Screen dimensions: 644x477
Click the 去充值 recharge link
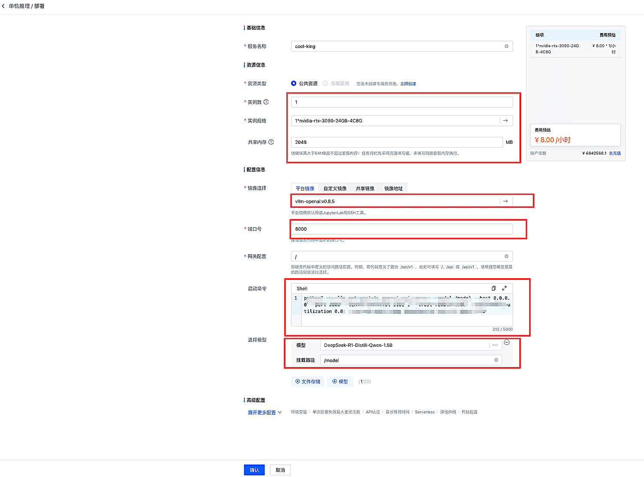[614, 153]
